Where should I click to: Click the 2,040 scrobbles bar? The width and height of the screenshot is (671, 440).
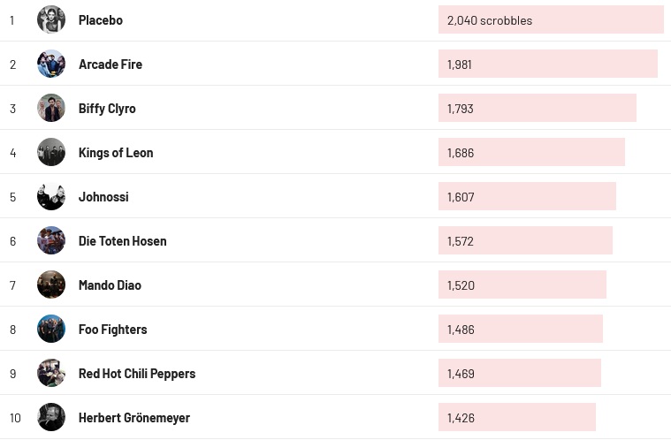[550, 19]
